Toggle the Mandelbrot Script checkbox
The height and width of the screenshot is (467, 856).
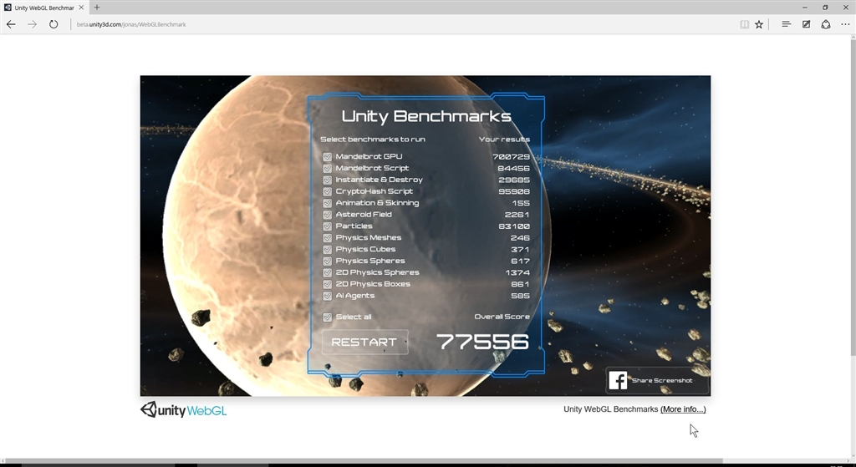tap(328, 168)
